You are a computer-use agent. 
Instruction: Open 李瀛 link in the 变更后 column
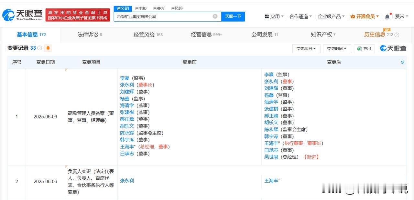point(269,75)
